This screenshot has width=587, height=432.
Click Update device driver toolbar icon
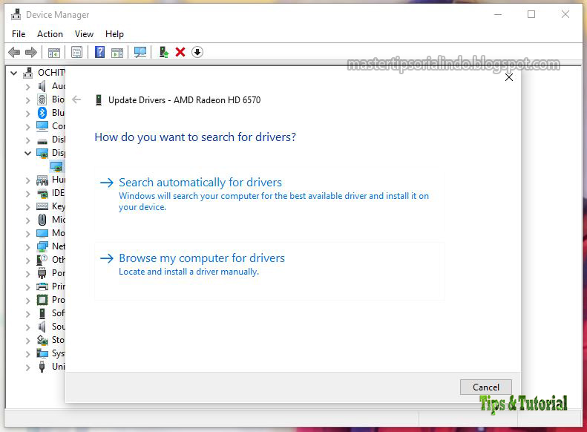163,52
